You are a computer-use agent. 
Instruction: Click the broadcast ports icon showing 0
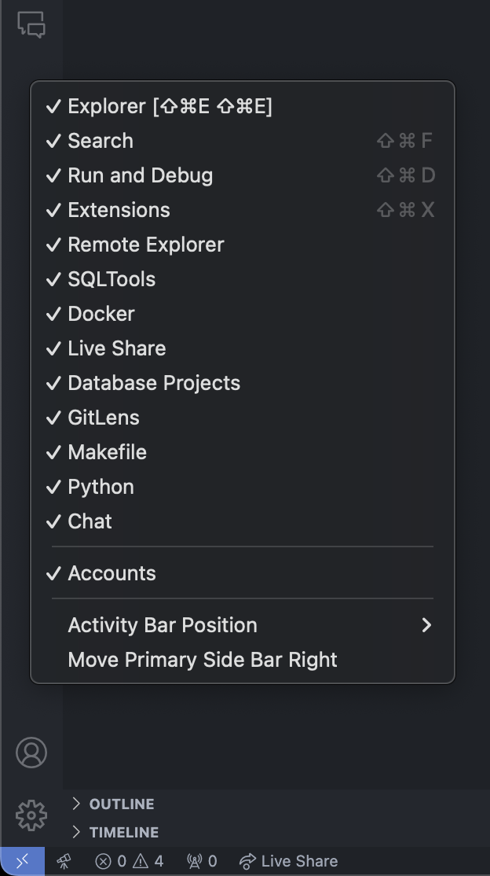pyautogui.click(x=202, y=861)
